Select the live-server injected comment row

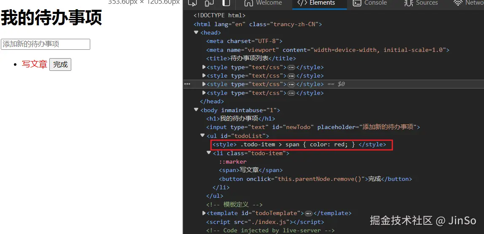coord(270,230)
